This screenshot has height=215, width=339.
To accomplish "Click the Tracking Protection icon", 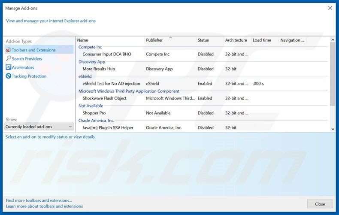I will point(8,76).
